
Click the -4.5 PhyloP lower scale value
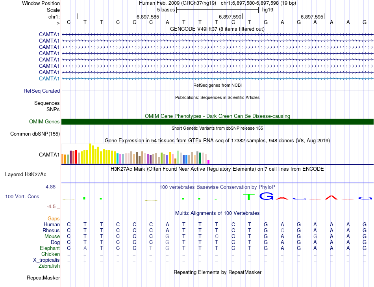click(x=51, y=207)
